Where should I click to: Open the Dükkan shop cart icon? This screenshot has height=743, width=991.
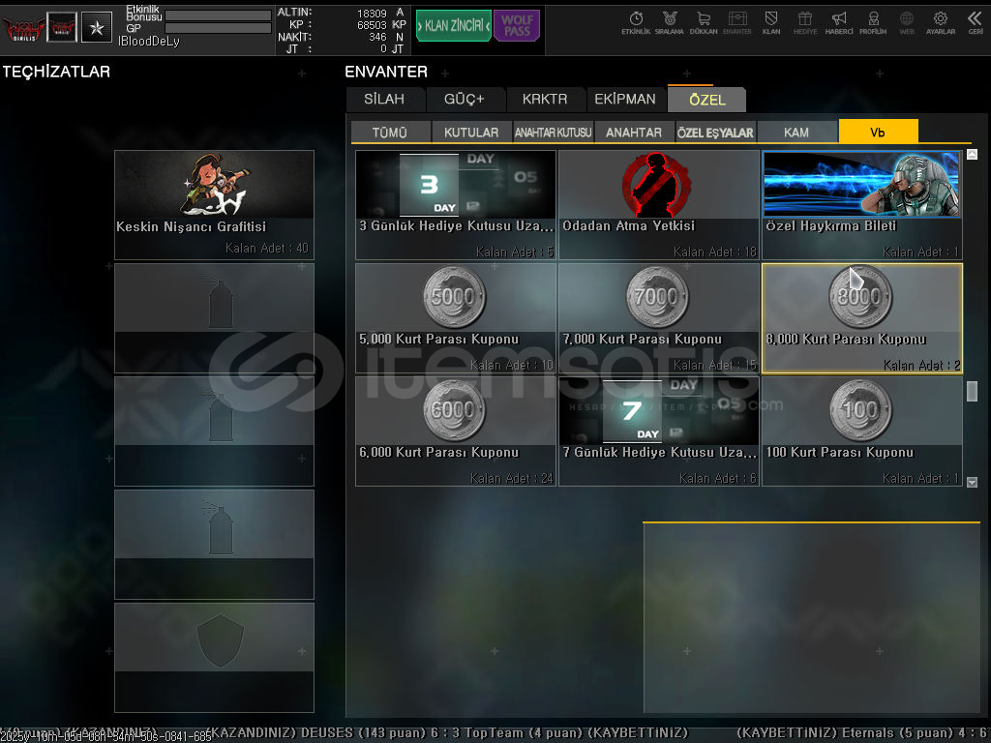[704, 22]
